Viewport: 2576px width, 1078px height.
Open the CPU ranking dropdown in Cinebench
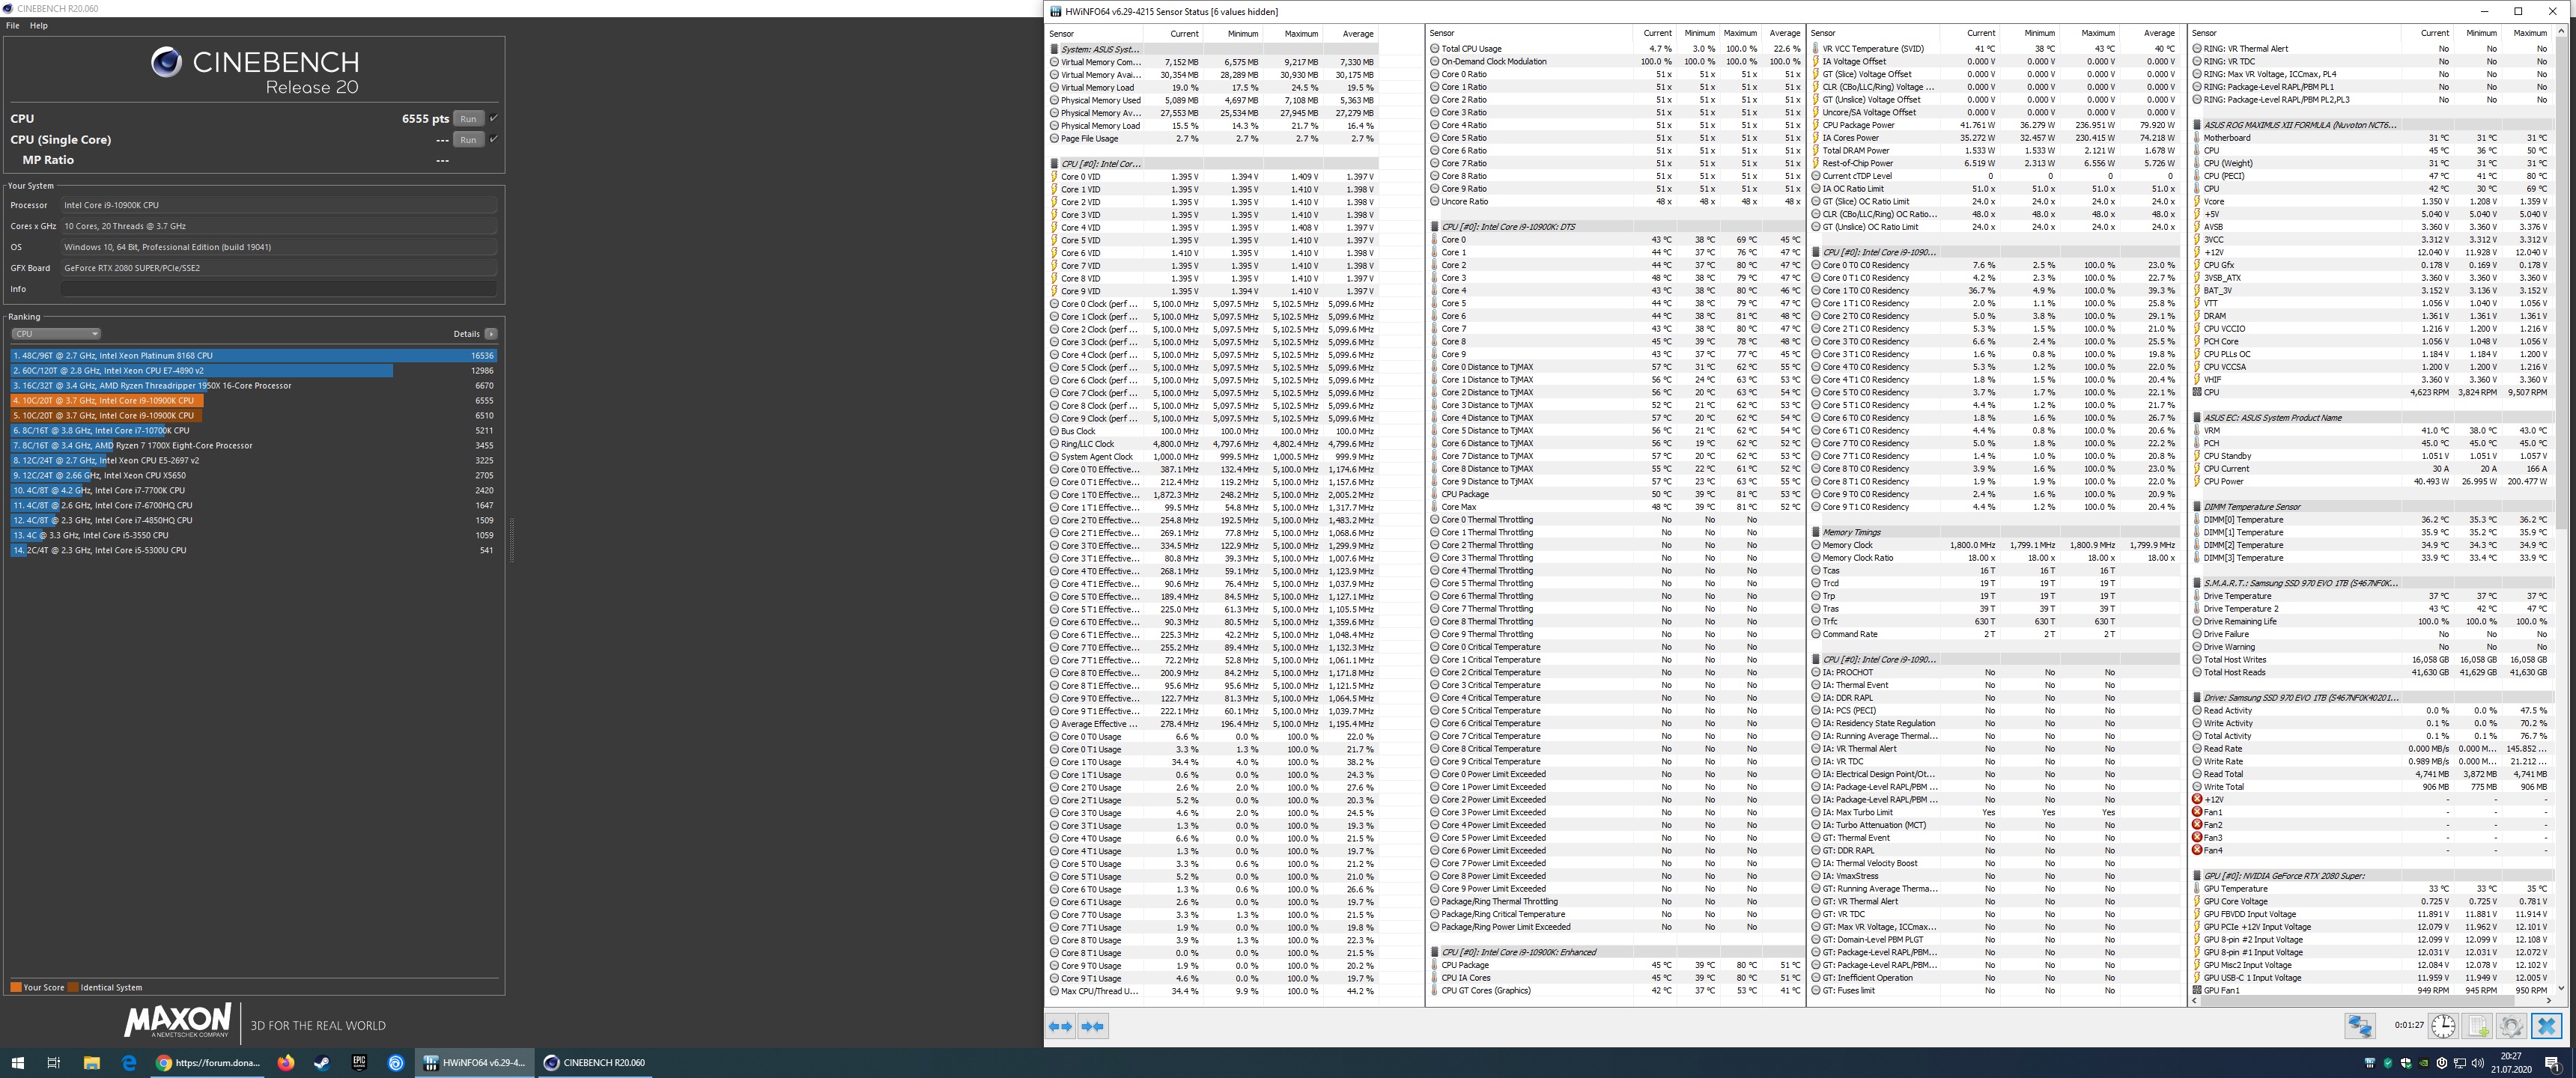[56, 333]
